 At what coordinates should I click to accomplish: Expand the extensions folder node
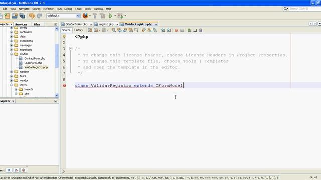pyautogui.click(x=11, y=41)
